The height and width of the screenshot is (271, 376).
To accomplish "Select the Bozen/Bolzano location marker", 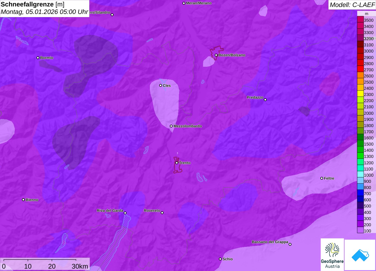I will click(x=216, y=55).
